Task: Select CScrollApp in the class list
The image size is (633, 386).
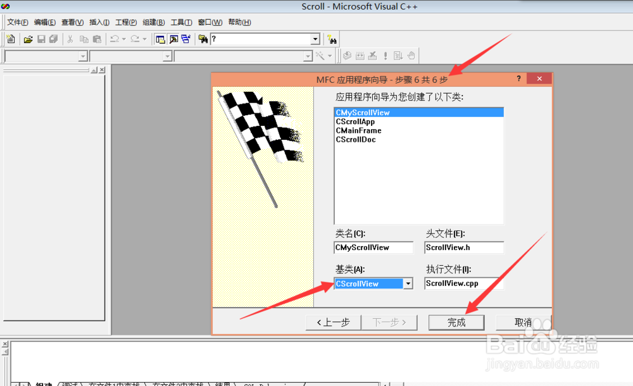Action: (419, 121)
